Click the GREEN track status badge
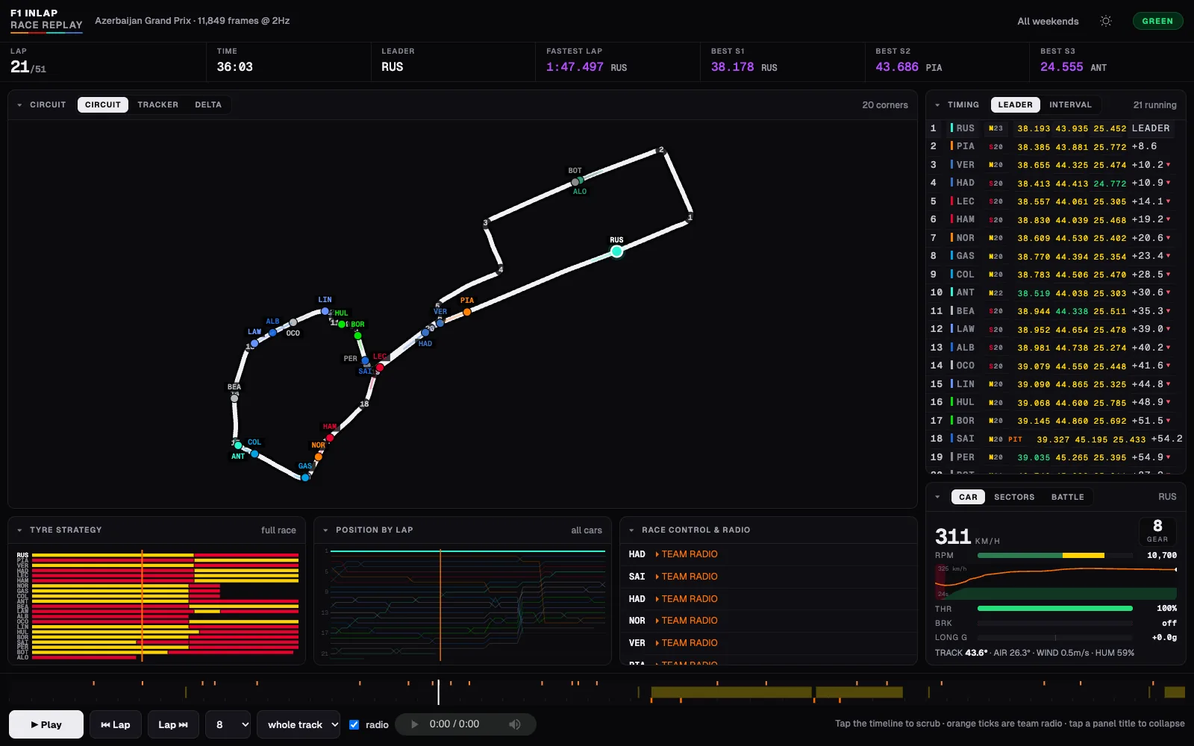1194x746 pixels. click(x=1157, y=21)
